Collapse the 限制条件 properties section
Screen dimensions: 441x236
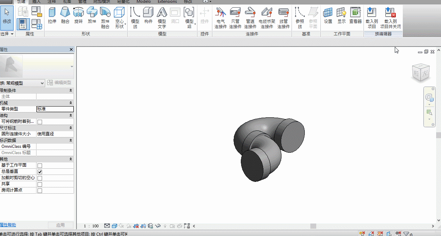71,90
